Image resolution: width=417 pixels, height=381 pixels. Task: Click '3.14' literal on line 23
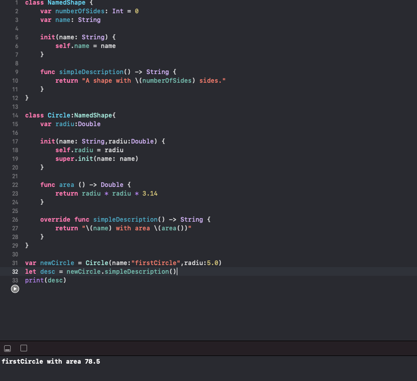150,194
